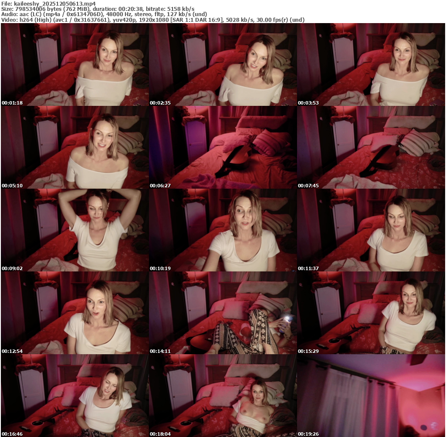Select the thumbnail frame at 00:02:35
Viewport: 446px width, 437px height.
tap(223, 64)
